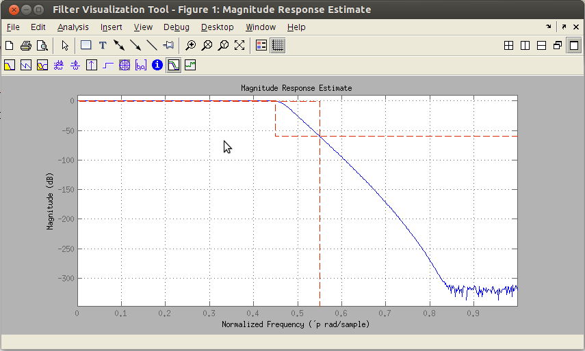
Task: Click the -300 y-axis tick label
Action: pyautogui.click(x=66, y=279)
